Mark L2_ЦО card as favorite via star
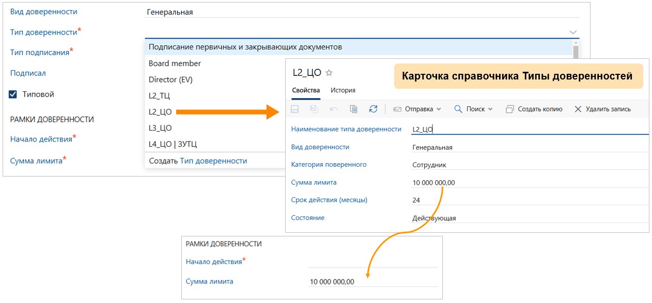This screenshot has height=303, width=652. pos(329,73)
